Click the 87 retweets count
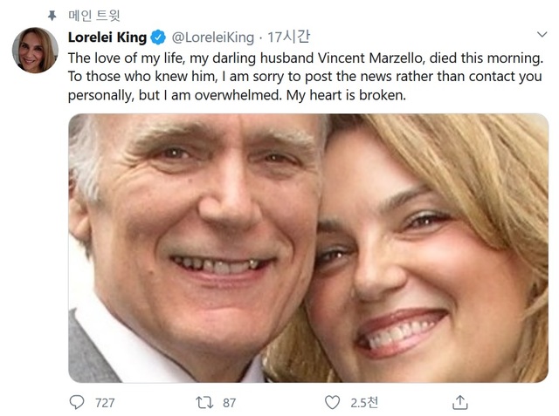The image size is (559, 416). pyautogui.click(x=230, y=403)
